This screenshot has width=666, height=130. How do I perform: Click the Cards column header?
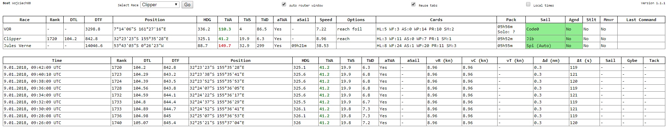436,20
